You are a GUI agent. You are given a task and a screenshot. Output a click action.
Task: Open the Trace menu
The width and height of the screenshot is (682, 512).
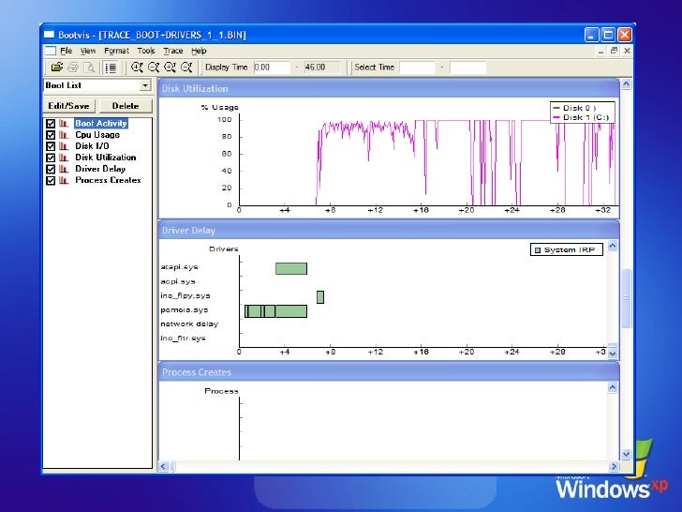point(173,51)
